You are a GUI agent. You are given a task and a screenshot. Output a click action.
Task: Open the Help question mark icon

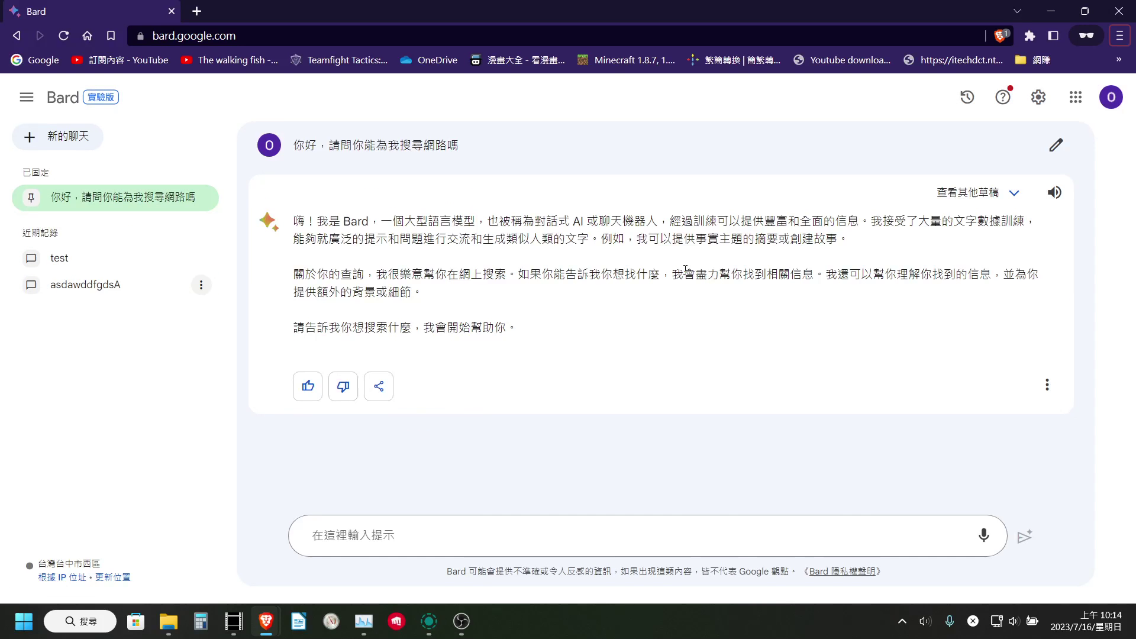pyautogui.click(x=1003, y=97)
